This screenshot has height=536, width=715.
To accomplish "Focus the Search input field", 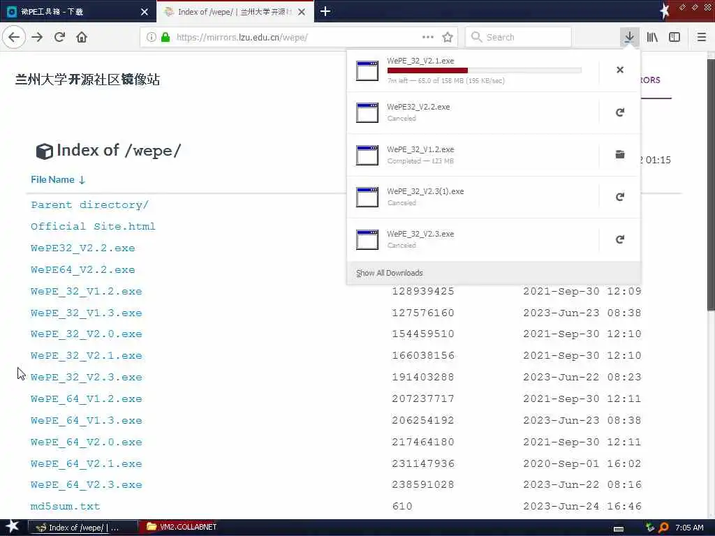I will coord(519,37).
